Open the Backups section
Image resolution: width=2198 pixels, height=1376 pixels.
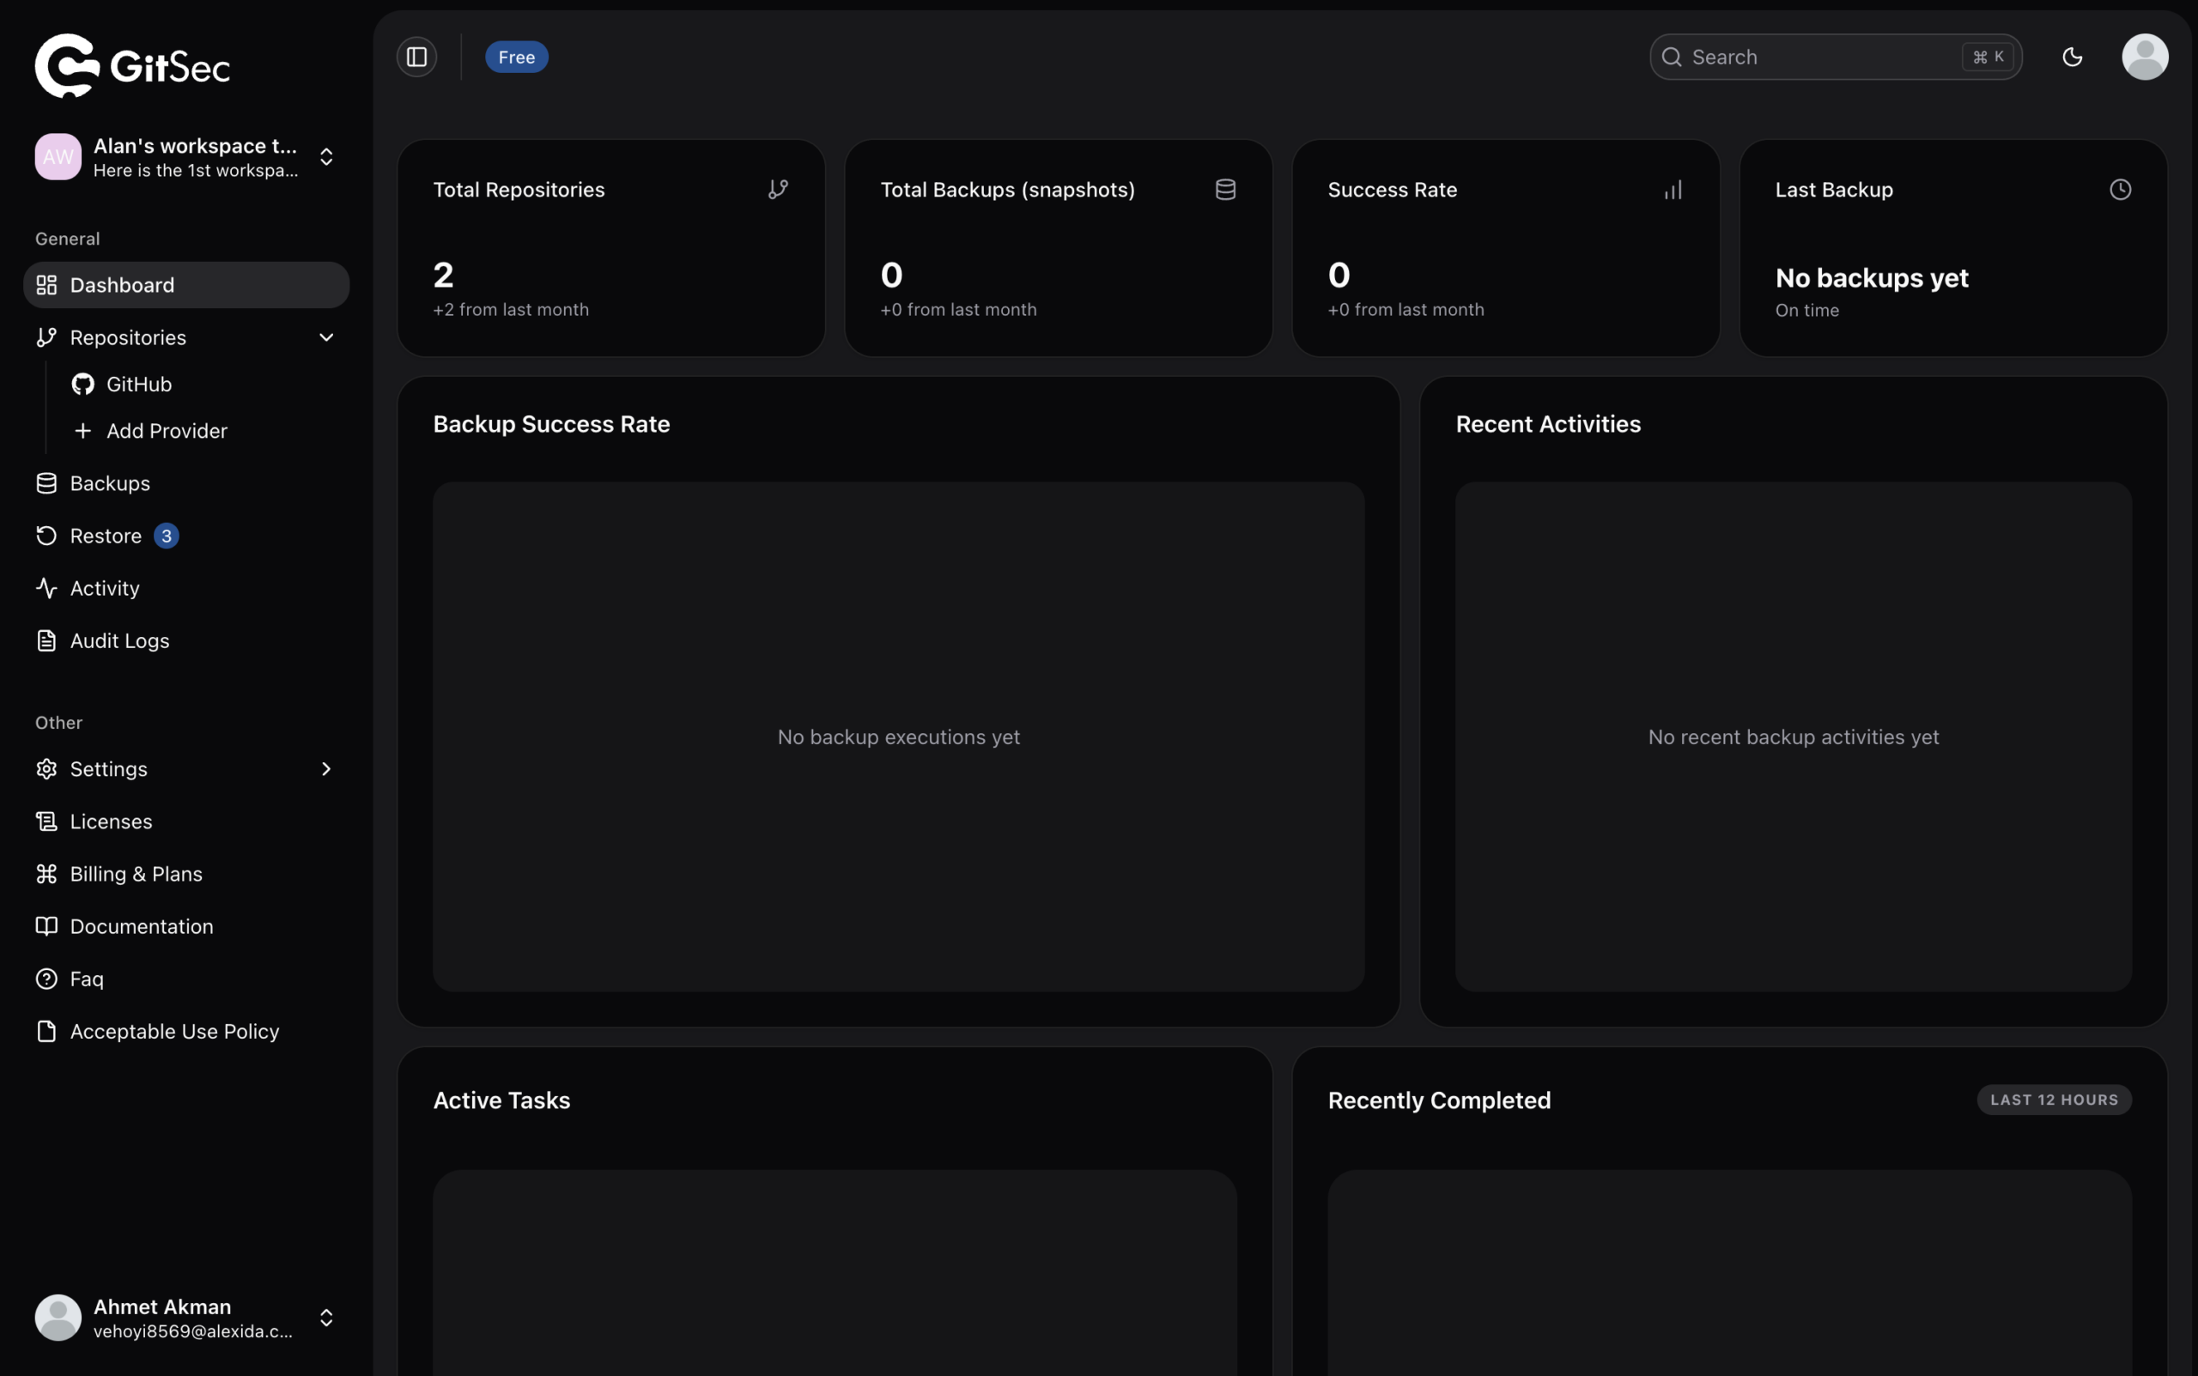coord(109,483)
